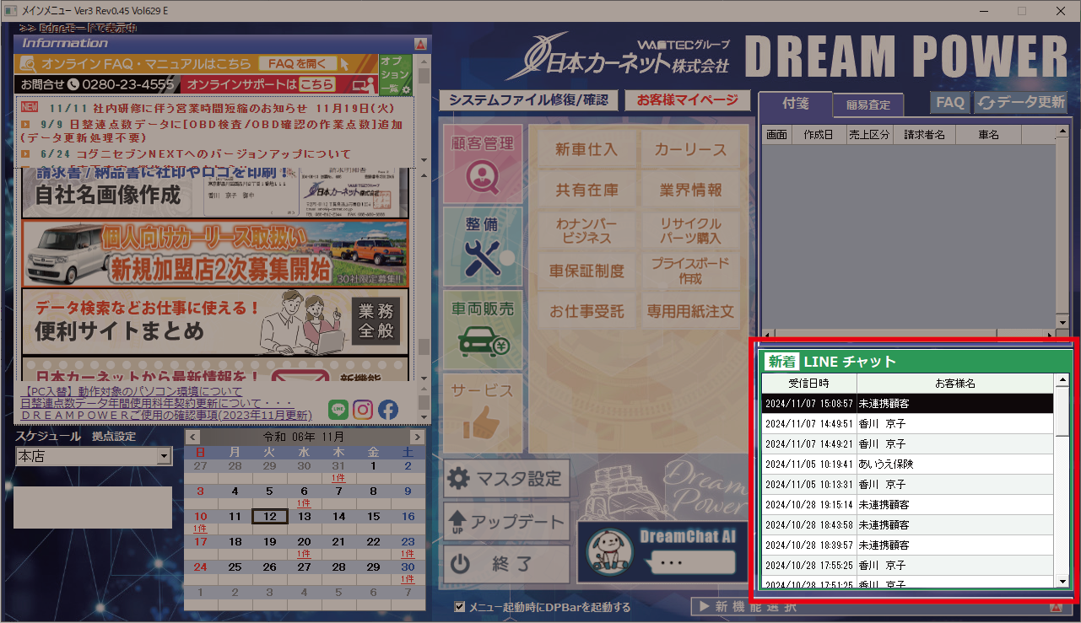Image resolution: width=1081 pixels, height=623 pixels.
Task: Open link 【PC入替】動作対象のパソコン環境について
Action: point(131,392)
